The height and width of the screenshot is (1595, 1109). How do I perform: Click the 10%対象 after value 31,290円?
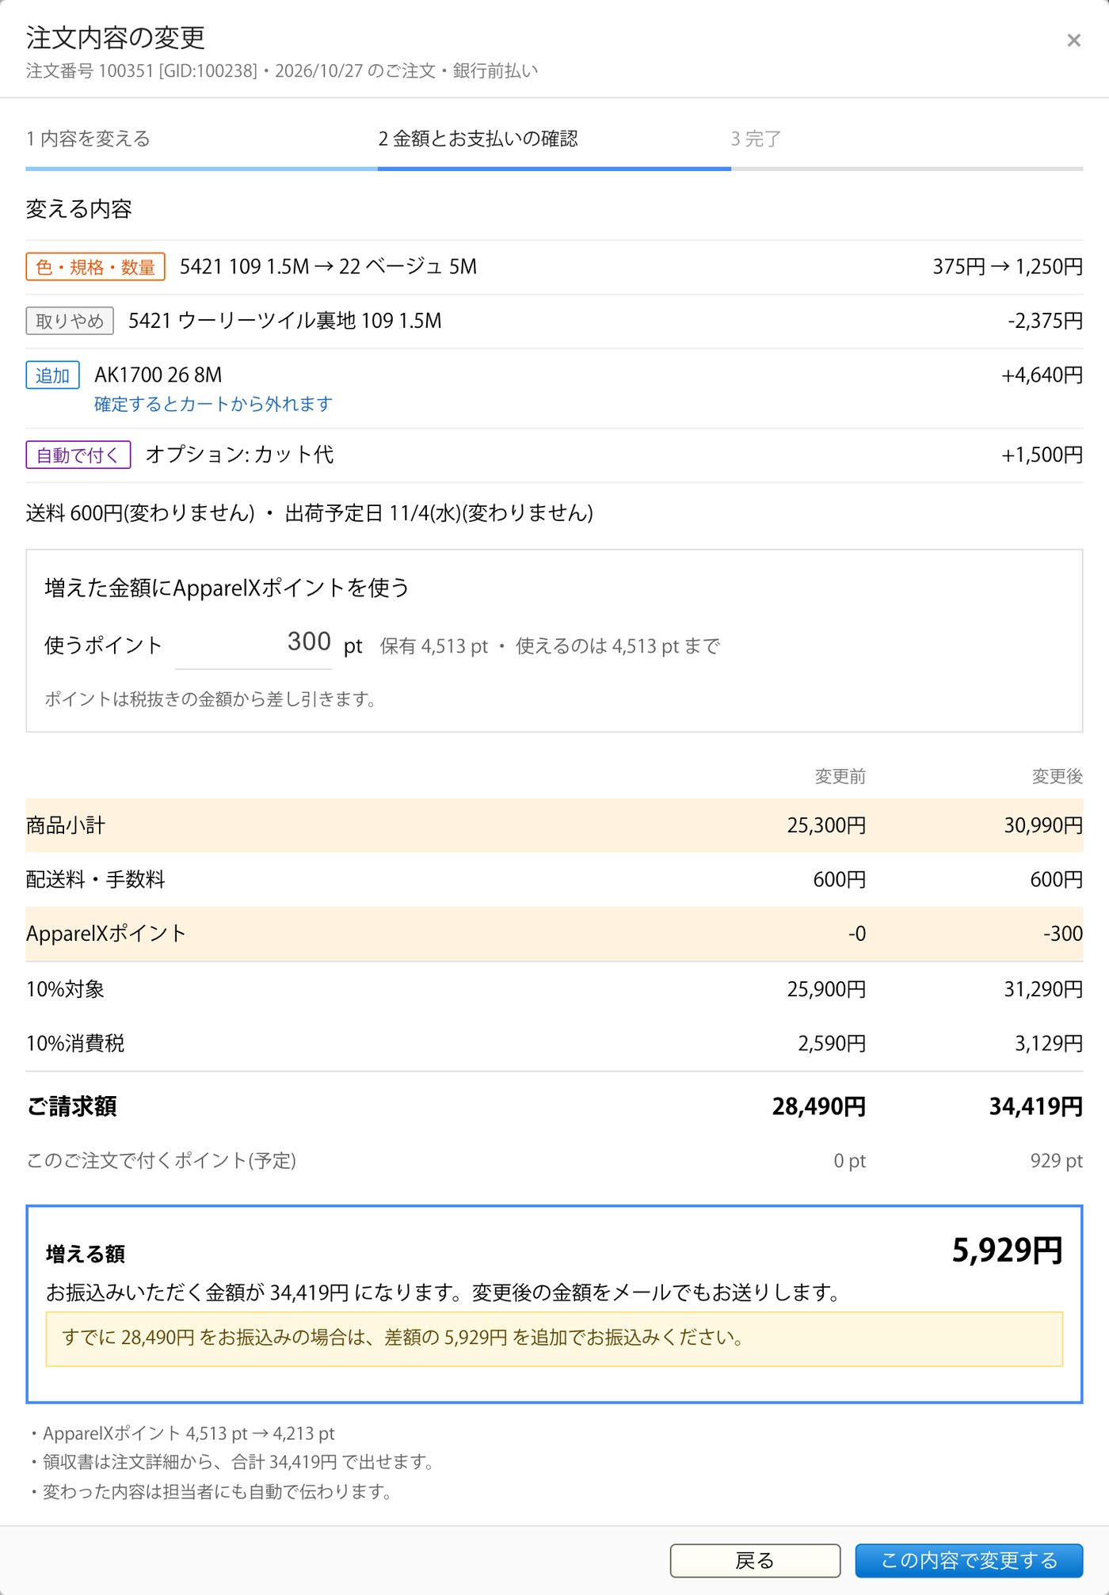pyautogui.click(x=1043, y=989)
